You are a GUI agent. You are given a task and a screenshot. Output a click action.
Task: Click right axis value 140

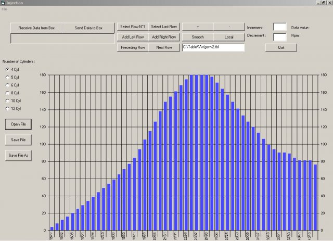324,110
